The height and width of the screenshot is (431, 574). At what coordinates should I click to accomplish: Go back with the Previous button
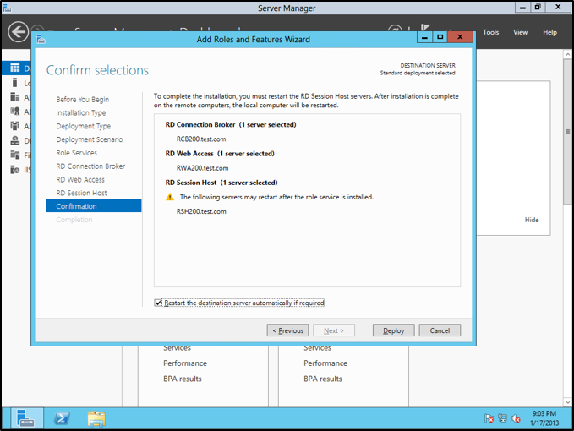pyautogui.click(x=287, y=330)
